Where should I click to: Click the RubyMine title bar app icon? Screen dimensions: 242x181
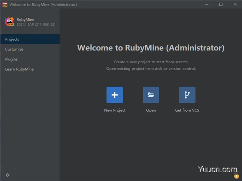5,4
